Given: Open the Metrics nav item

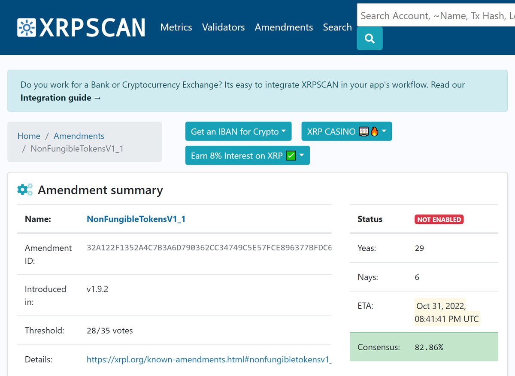Looking at the screenshot, I should pyautogui.click(x=176, y=27).
